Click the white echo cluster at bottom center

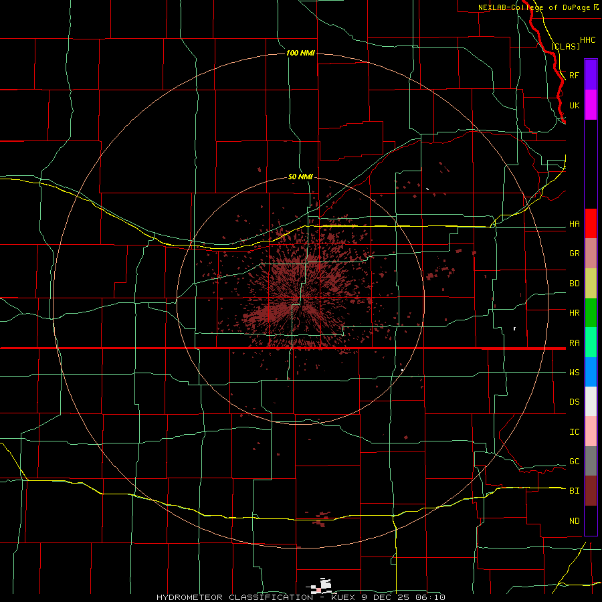(x=321, y=585)
